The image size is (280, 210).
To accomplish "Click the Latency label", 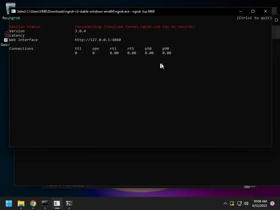I will (x=17, y=36).
